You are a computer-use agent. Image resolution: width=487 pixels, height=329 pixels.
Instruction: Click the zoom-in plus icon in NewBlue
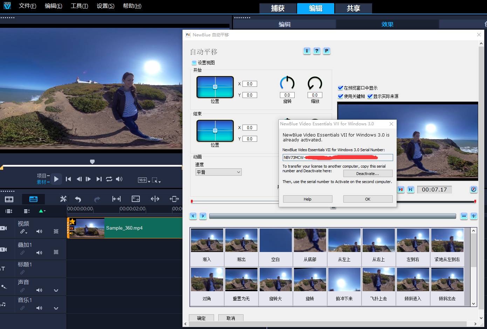(x=474, y=216)
